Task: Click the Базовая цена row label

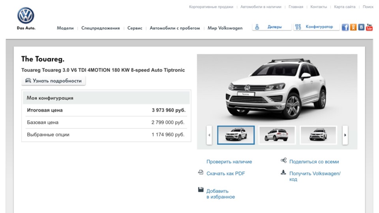Action: pos(43,122)
